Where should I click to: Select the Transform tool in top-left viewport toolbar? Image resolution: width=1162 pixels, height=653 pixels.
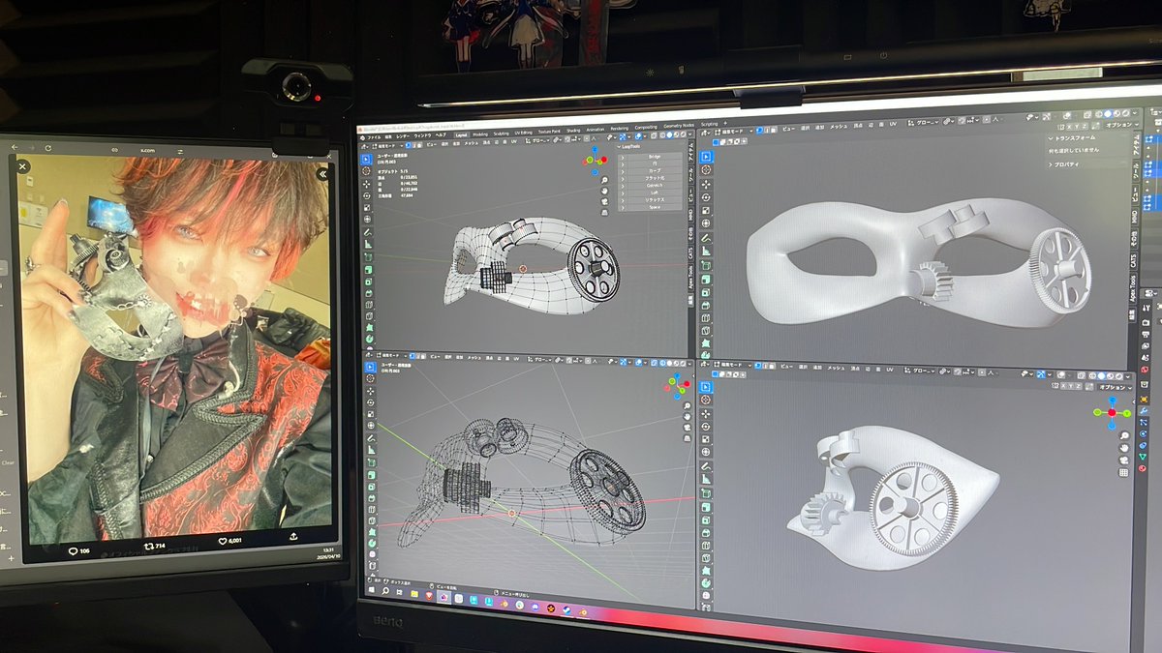click(x=366, y=220)
